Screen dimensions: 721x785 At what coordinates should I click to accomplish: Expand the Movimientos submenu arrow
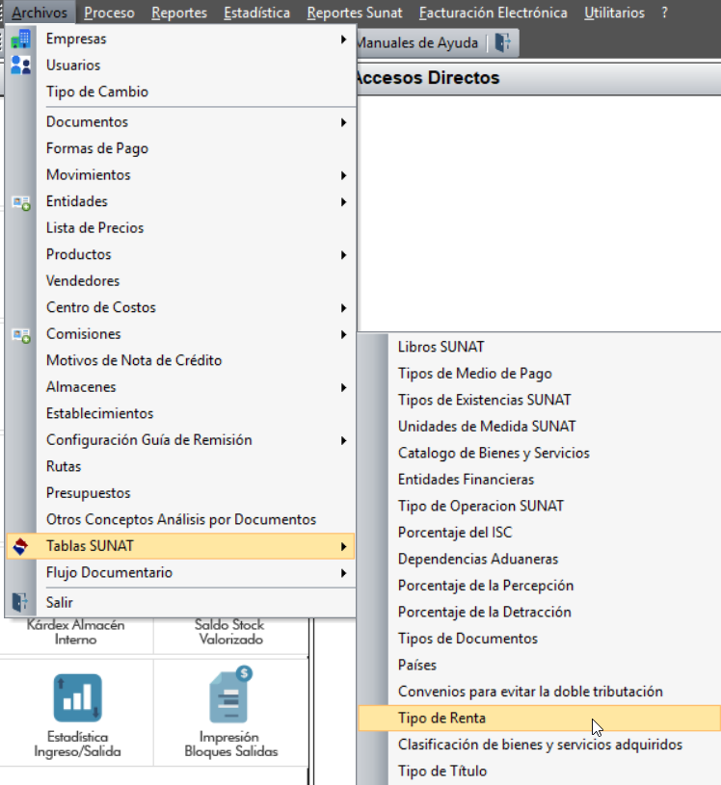tap(343, 175)
